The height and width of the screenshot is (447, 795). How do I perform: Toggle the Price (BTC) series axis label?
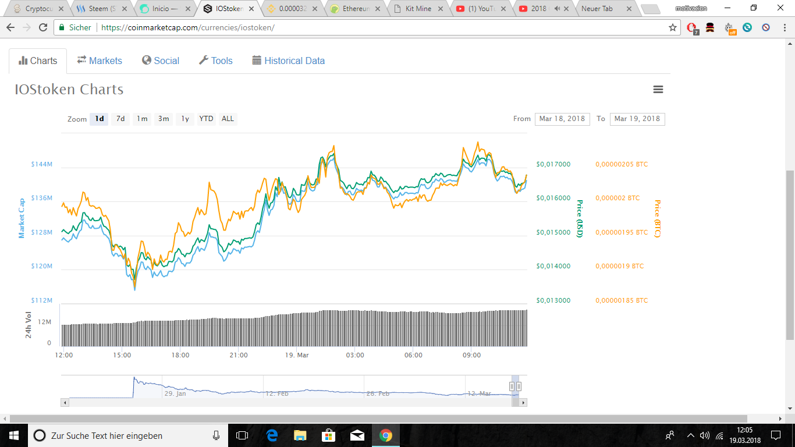658,218
